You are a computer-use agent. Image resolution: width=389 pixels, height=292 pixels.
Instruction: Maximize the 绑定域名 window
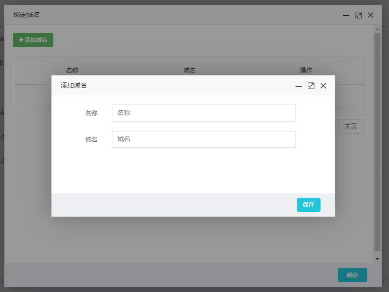click(x=358, y=15)
